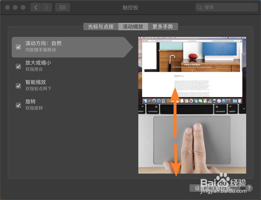This screenshot has width=261, height=200.
Task: Toggle the 智能缩放 checkbox off
Action: [18, 86]
